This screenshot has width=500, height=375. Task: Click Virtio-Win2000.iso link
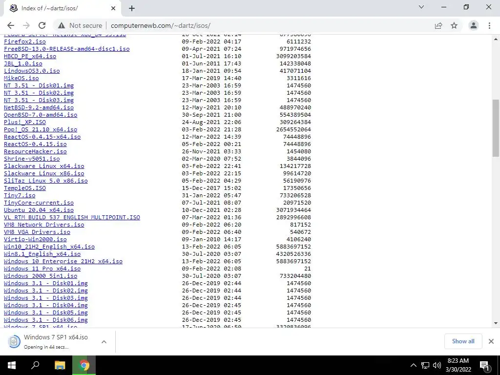[x=35, y=239]
